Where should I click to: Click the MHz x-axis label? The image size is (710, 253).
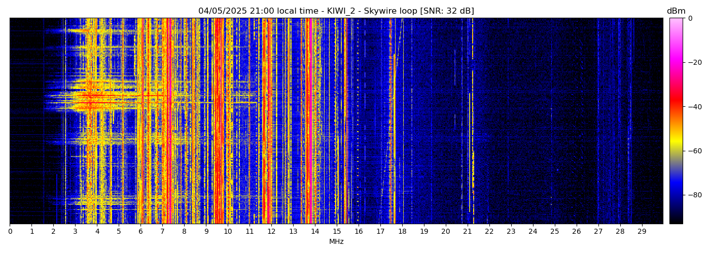(x=336, y=242)
